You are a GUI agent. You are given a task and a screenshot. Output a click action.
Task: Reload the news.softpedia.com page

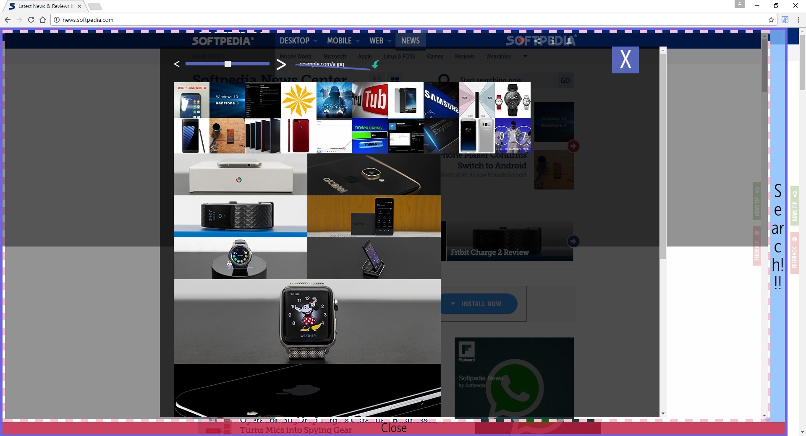click(x=31, y=20)
